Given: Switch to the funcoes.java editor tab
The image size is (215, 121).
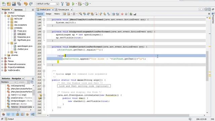Looking at the screenshot, I should 63,10.
